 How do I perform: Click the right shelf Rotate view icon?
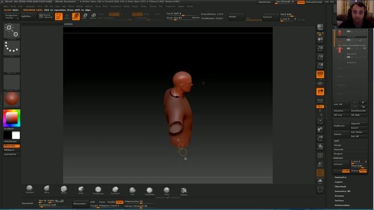point(320,147)
